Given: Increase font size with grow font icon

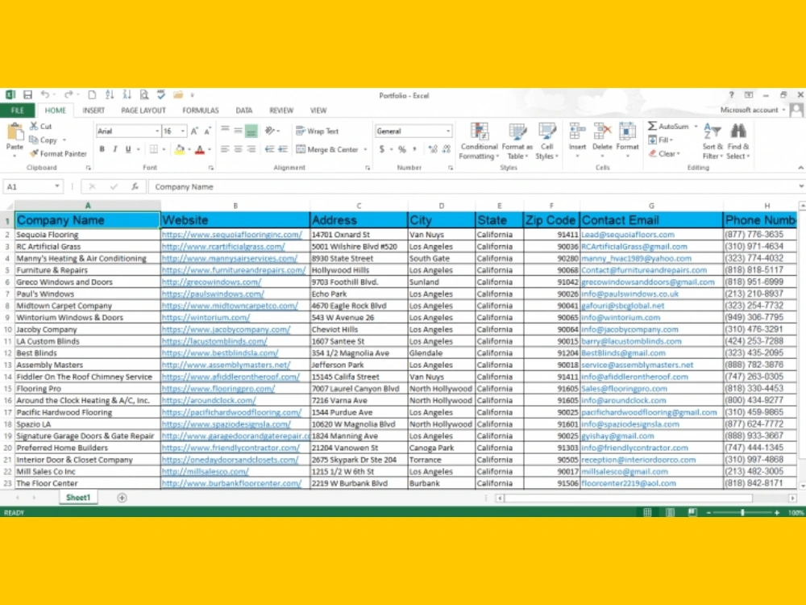Looking at the screenshot, I should pyautogui.click(x=194, y=131).
